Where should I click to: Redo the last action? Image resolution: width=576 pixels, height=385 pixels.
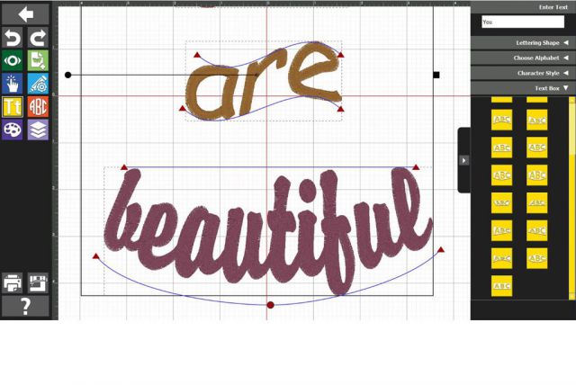pyautogui.click(x=38, y=38)
